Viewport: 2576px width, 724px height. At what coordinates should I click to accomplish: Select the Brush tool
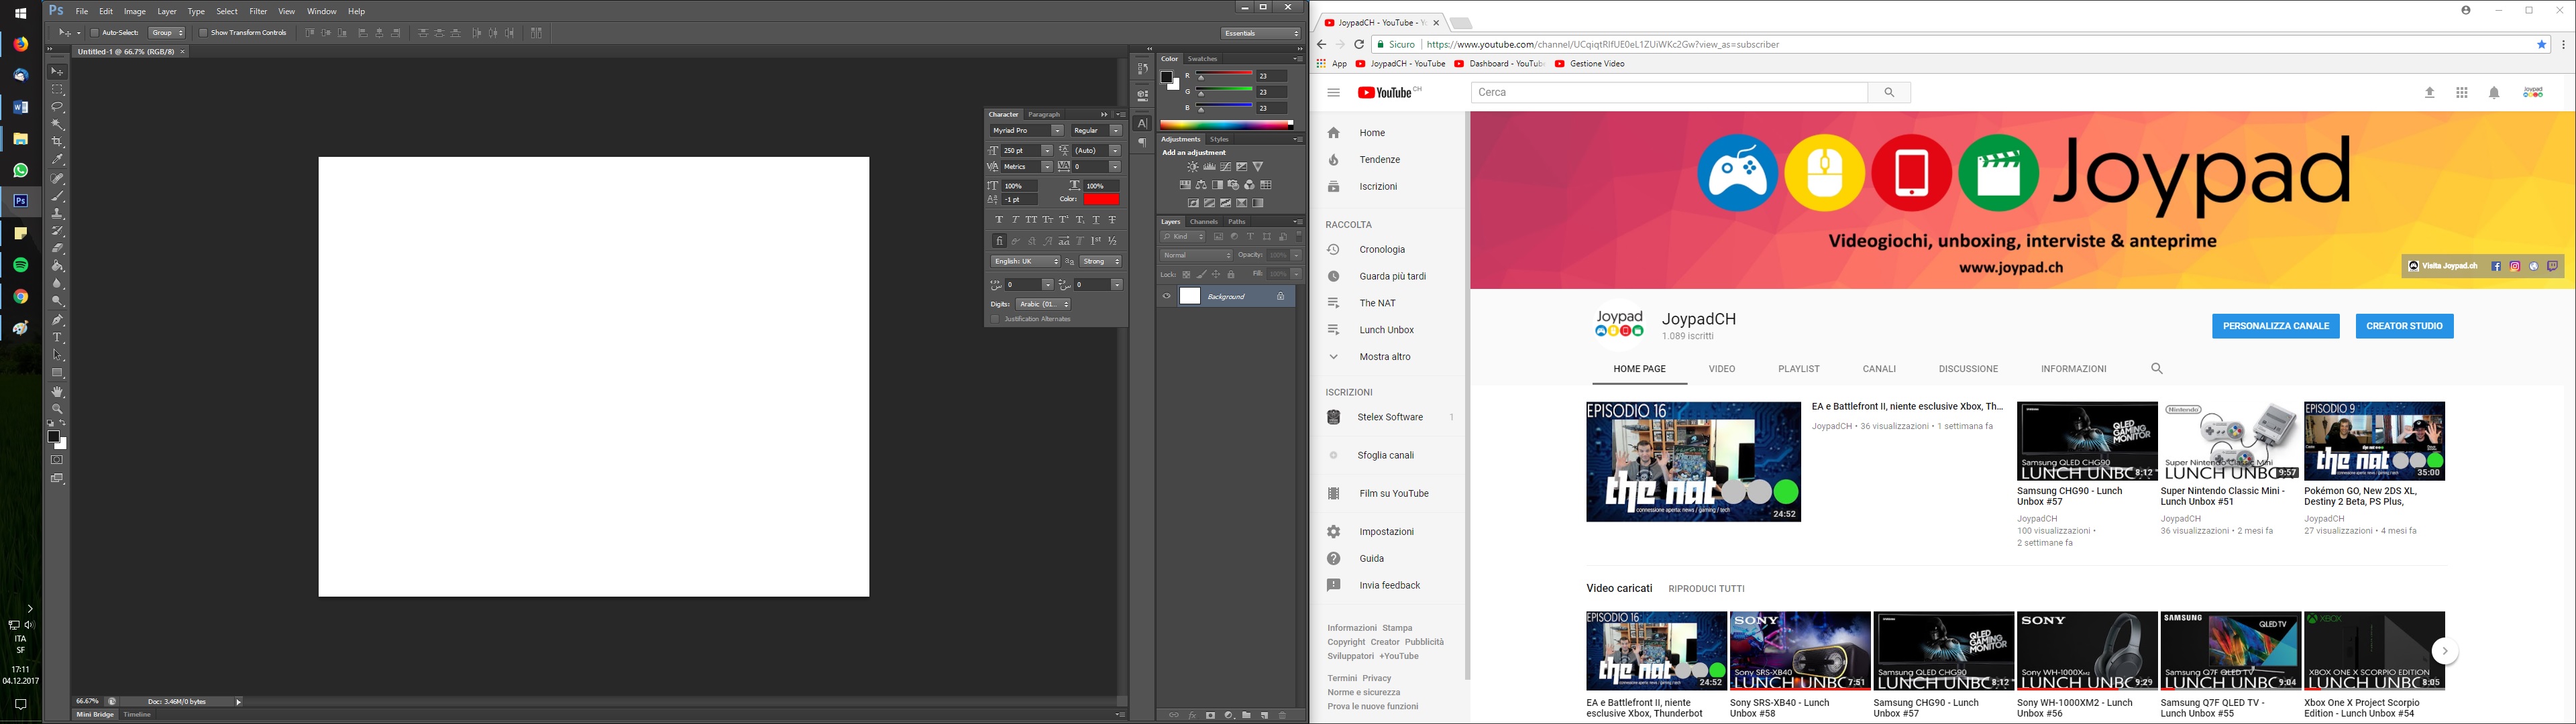(57, 196)
